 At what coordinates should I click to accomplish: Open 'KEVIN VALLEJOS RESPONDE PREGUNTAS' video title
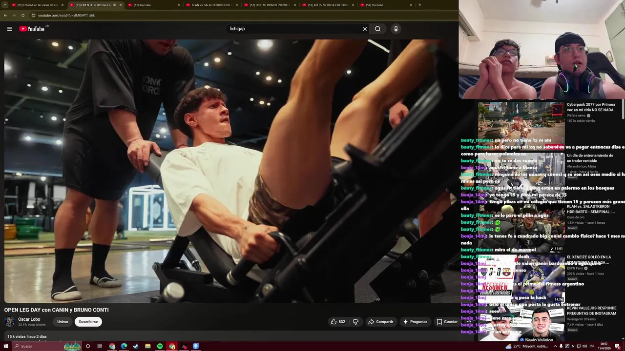pyautogui.click(x=592, y=311)
